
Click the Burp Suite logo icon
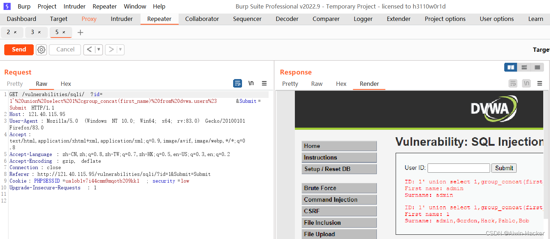[7, 6]
